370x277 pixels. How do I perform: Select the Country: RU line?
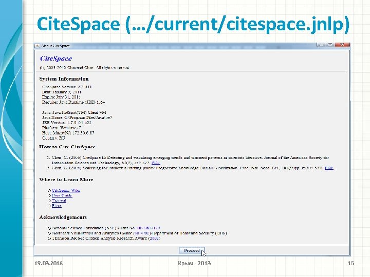(53, 138)
